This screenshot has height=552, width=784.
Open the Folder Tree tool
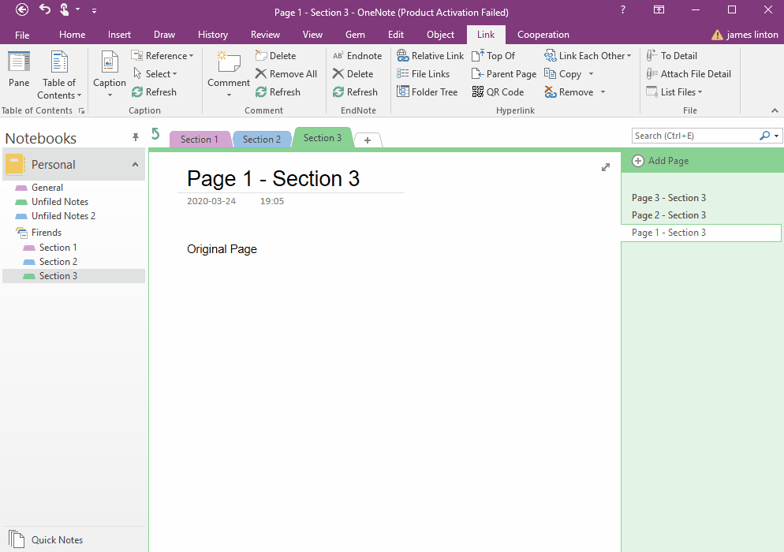(x=427, y=91)
